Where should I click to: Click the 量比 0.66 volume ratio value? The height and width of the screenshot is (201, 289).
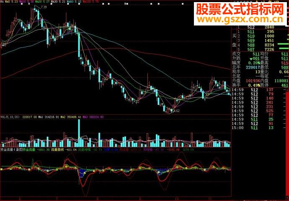click(284, 72)
